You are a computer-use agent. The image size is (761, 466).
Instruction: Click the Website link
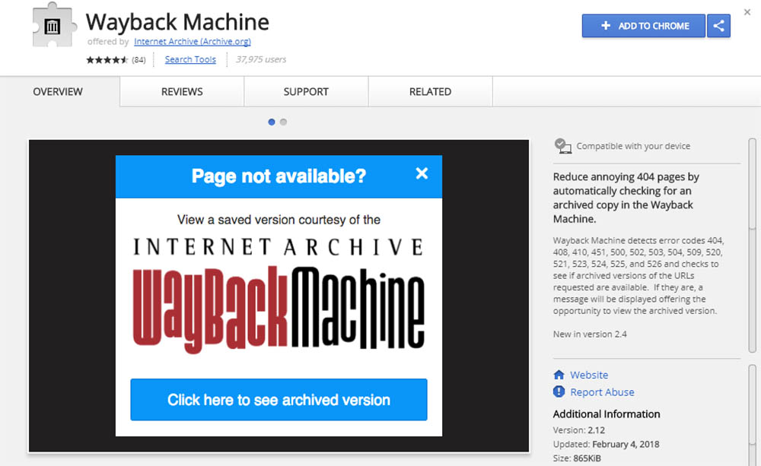pos(589,375)
